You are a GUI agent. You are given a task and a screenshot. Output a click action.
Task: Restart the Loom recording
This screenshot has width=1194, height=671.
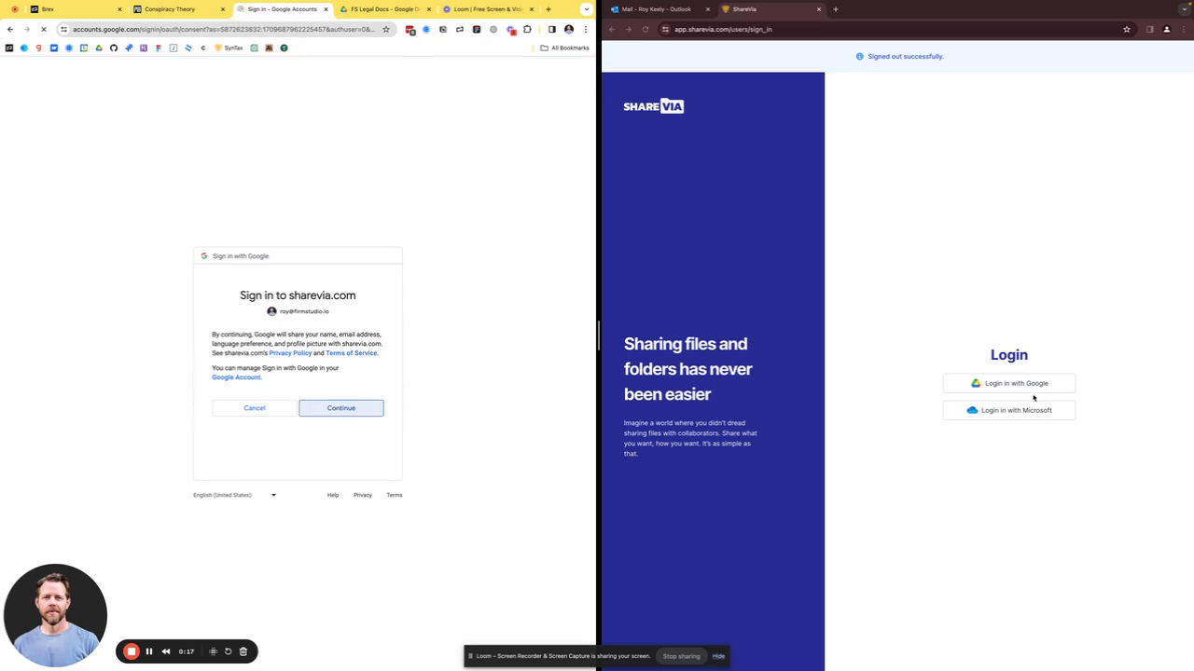tap(229, 651)
